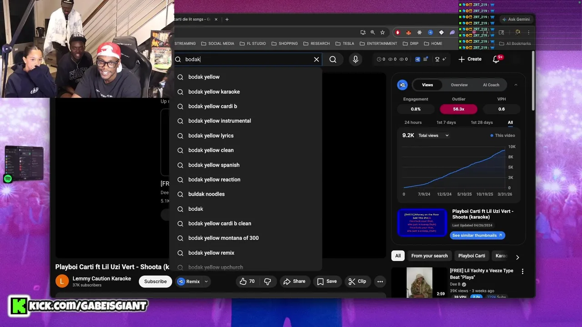Open the purple ghost extension icon
Viewport: 582px width, 327px height.
coord(452,32)
